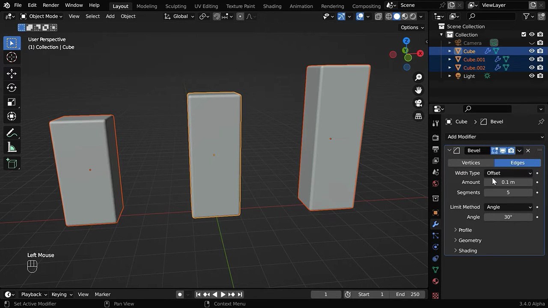Activate the Annotate pencil tool
This screenshot has width=548, height=308.
pyautogui.click(x=12, y=133)
